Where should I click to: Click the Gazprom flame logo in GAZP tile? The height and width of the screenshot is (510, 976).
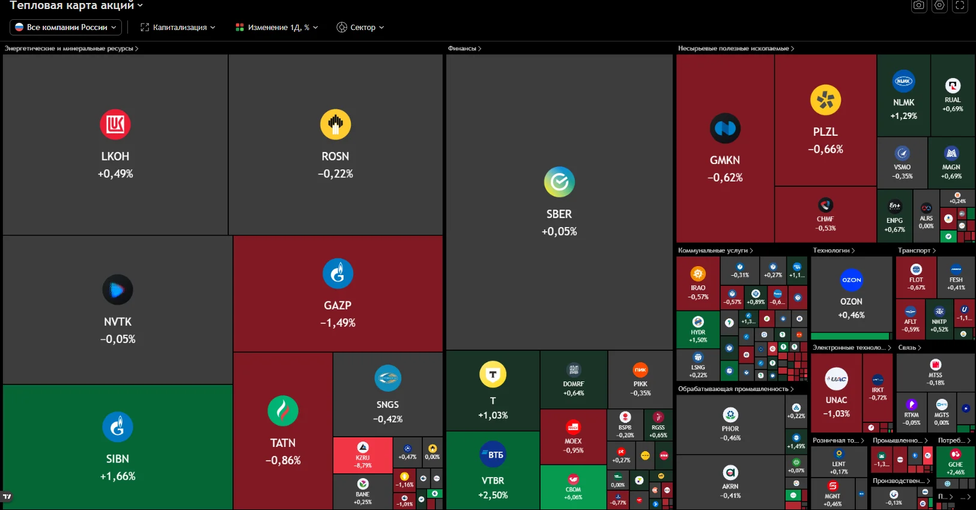coord(338,274)
